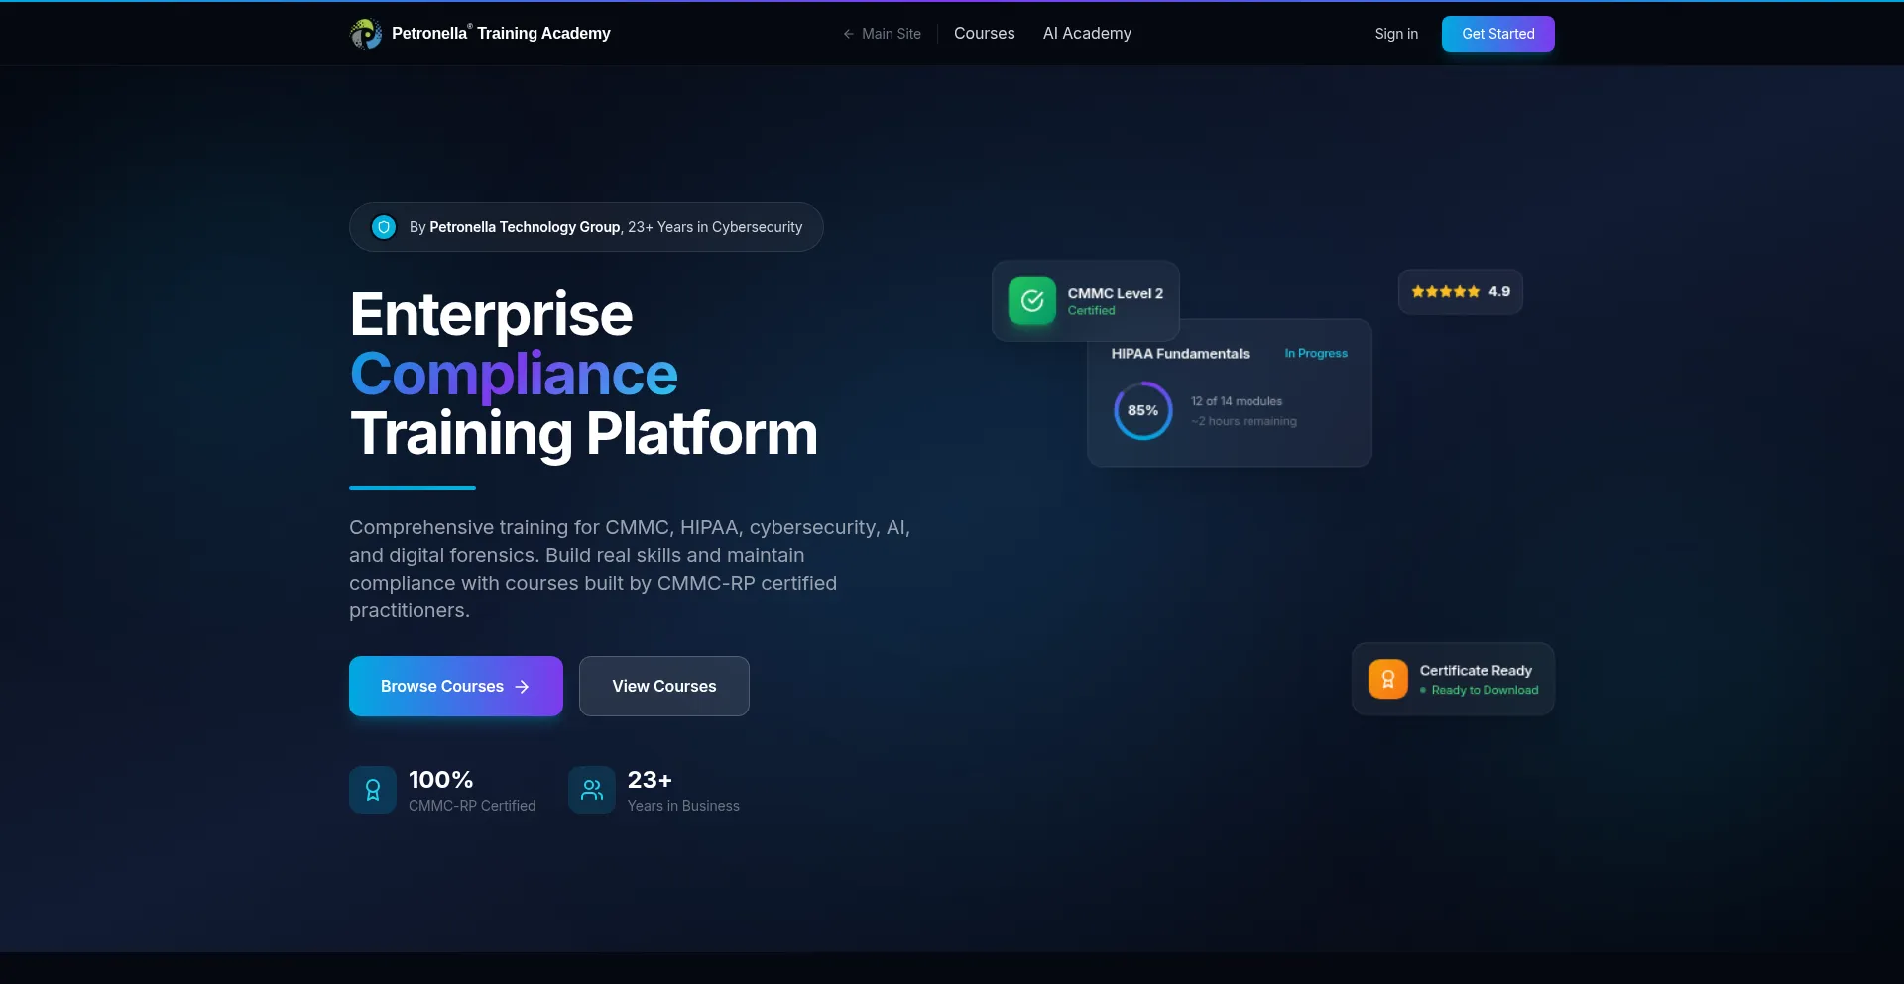Click the Comprehensive training description paragraph

[630, 569]
